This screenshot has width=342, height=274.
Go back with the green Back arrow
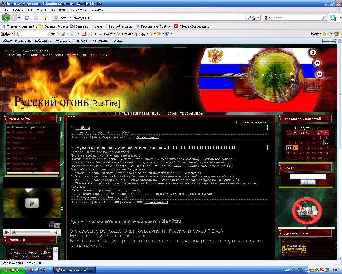pyautogui.click(x=6, y=18)
